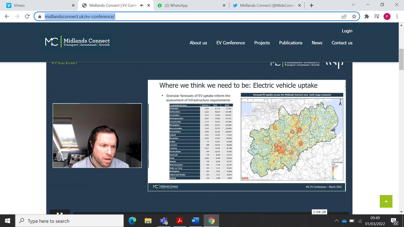Image resolution: width=404 pixels, height=227 pixels.
Task: Open Adobe Acrobat from the taskbar
Action: [180, 221]
